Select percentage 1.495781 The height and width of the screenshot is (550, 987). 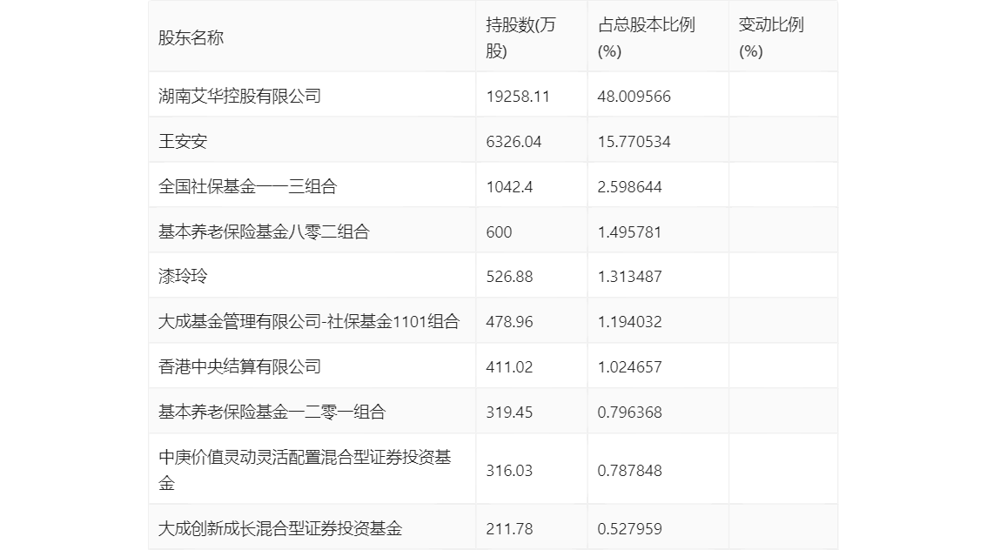pos(629,232)
